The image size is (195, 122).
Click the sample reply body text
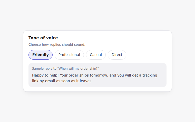point(95,78)
